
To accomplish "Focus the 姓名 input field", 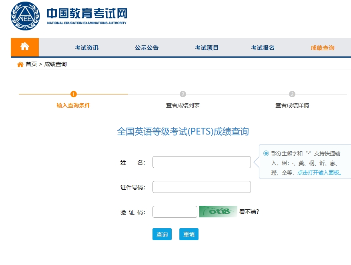I will [x=202, y=162].
